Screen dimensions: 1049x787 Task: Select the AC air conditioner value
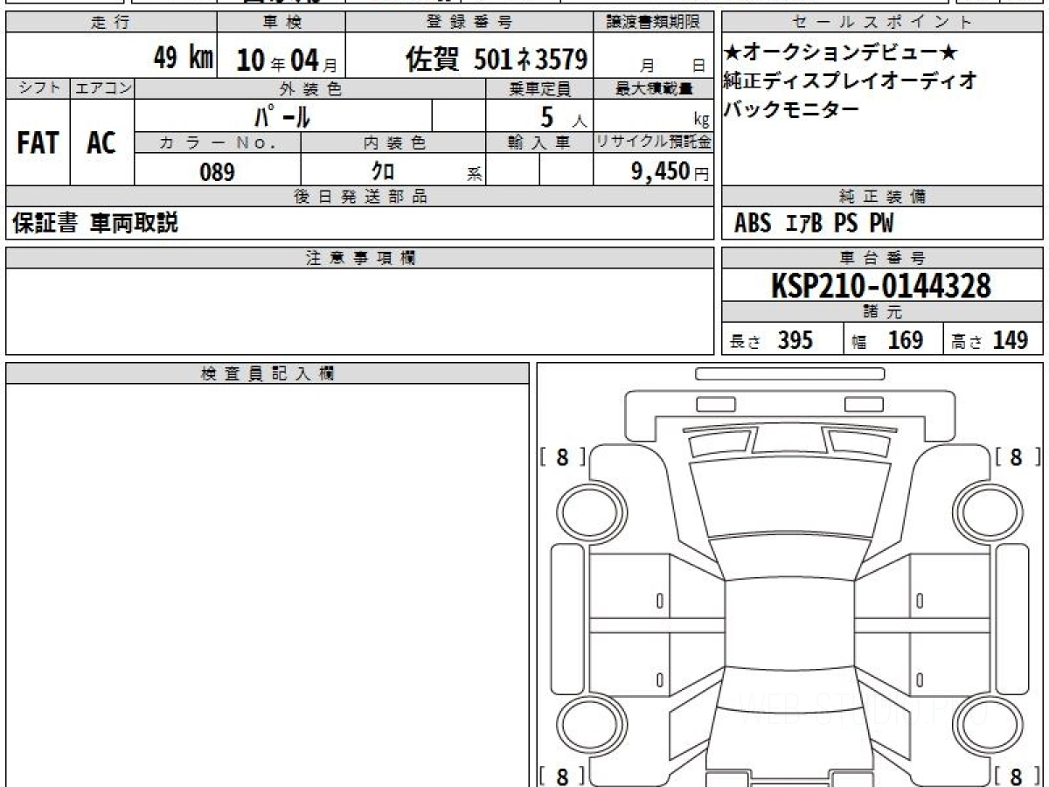(101, 143)
